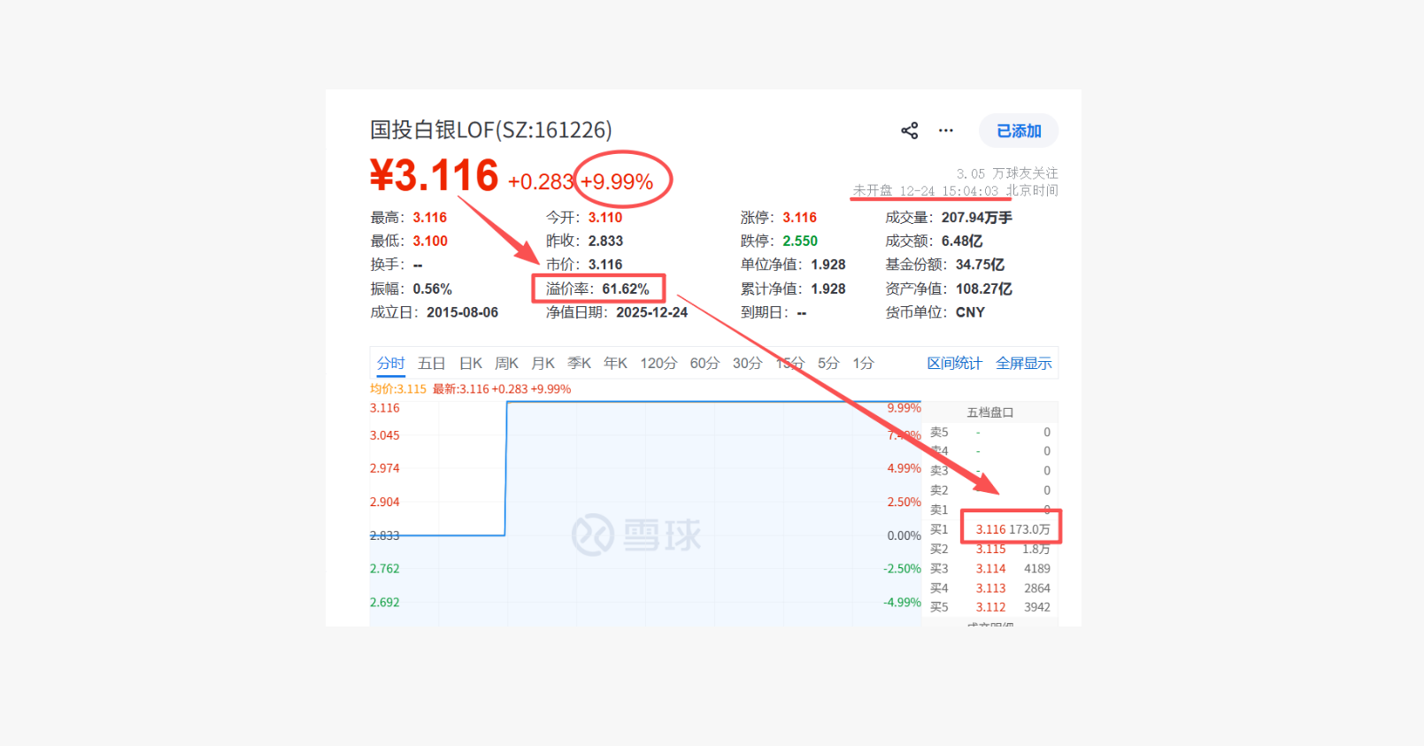1424x746 pixels.
Task: Click the 净值日期 value 2025-12-24
Action: tap(652, 312)
